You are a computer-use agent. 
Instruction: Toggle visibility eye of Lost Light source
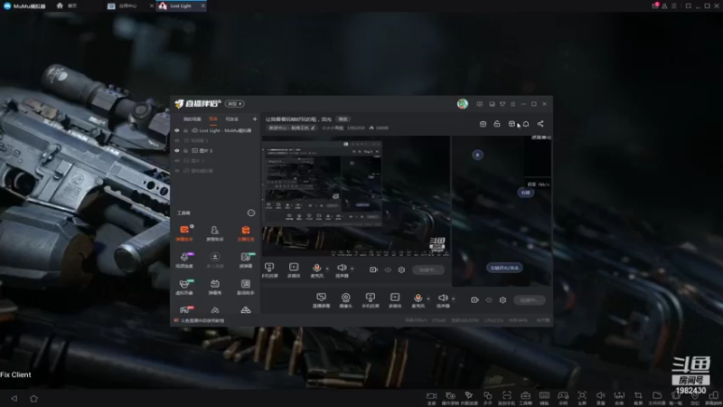(x=177, y=130)
